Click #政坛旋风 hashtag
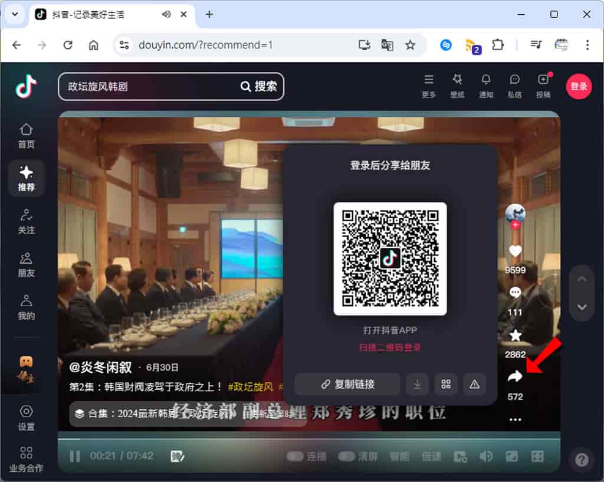 [x=250, y=387]
